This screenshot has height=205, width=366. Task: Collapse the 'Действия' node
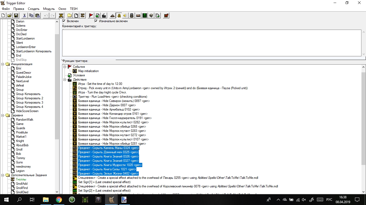65,80
